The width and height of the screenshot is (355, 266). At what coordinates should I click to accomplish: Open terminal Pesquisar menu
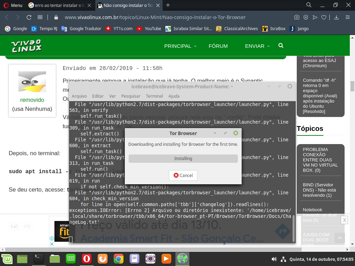click(x=131, y=96)
